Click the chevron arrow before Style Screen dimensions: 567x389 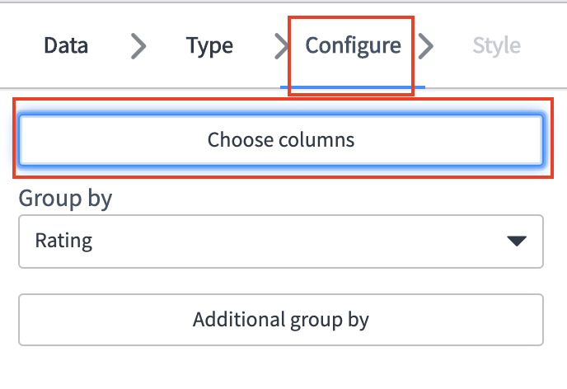pos(425,46)
